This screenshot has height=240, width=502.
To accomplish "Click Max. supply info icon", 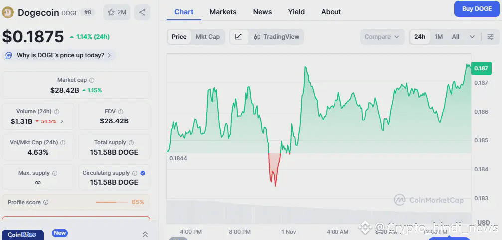I will coord(55,173).
